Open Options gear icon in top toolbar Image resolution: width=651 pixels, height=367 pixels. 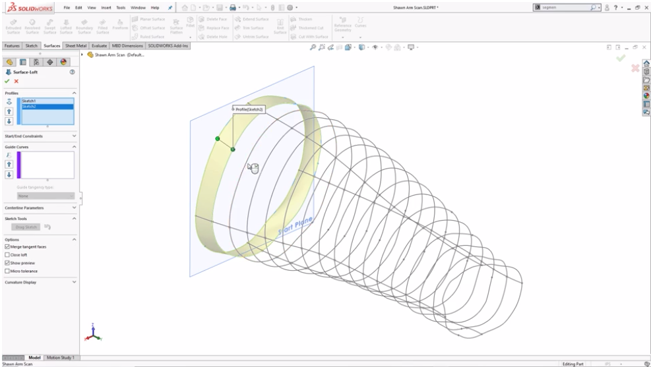[290, 7]
